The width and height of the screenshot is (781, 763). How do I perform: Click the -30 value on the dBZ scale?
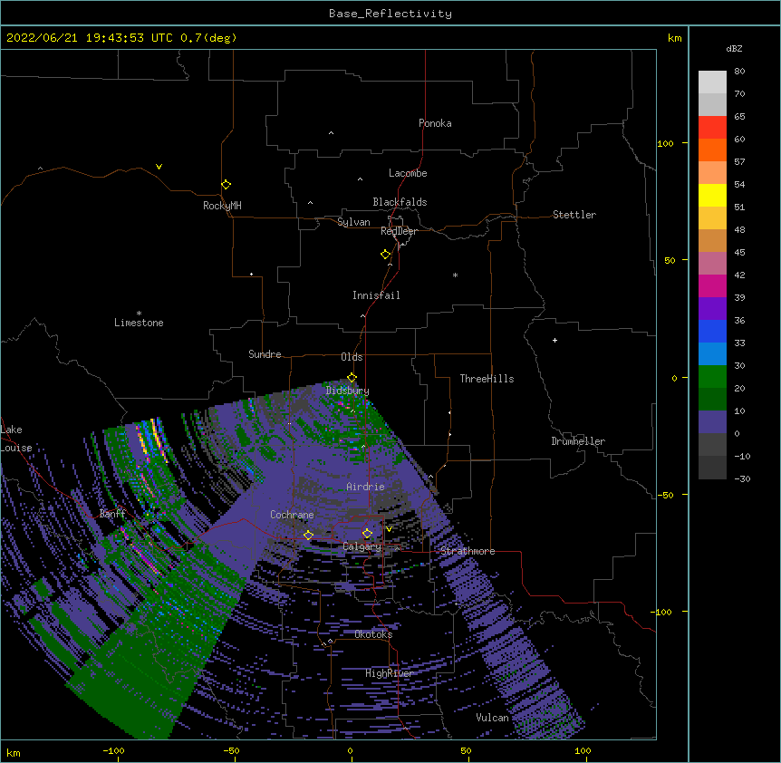[x=742, y=478]
